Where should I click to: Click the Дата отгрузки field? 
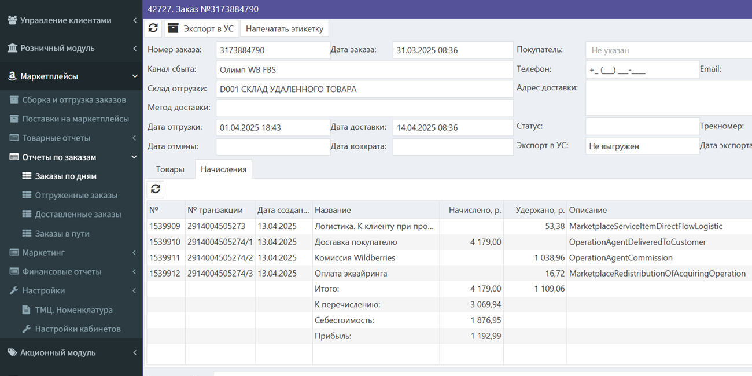273,127
